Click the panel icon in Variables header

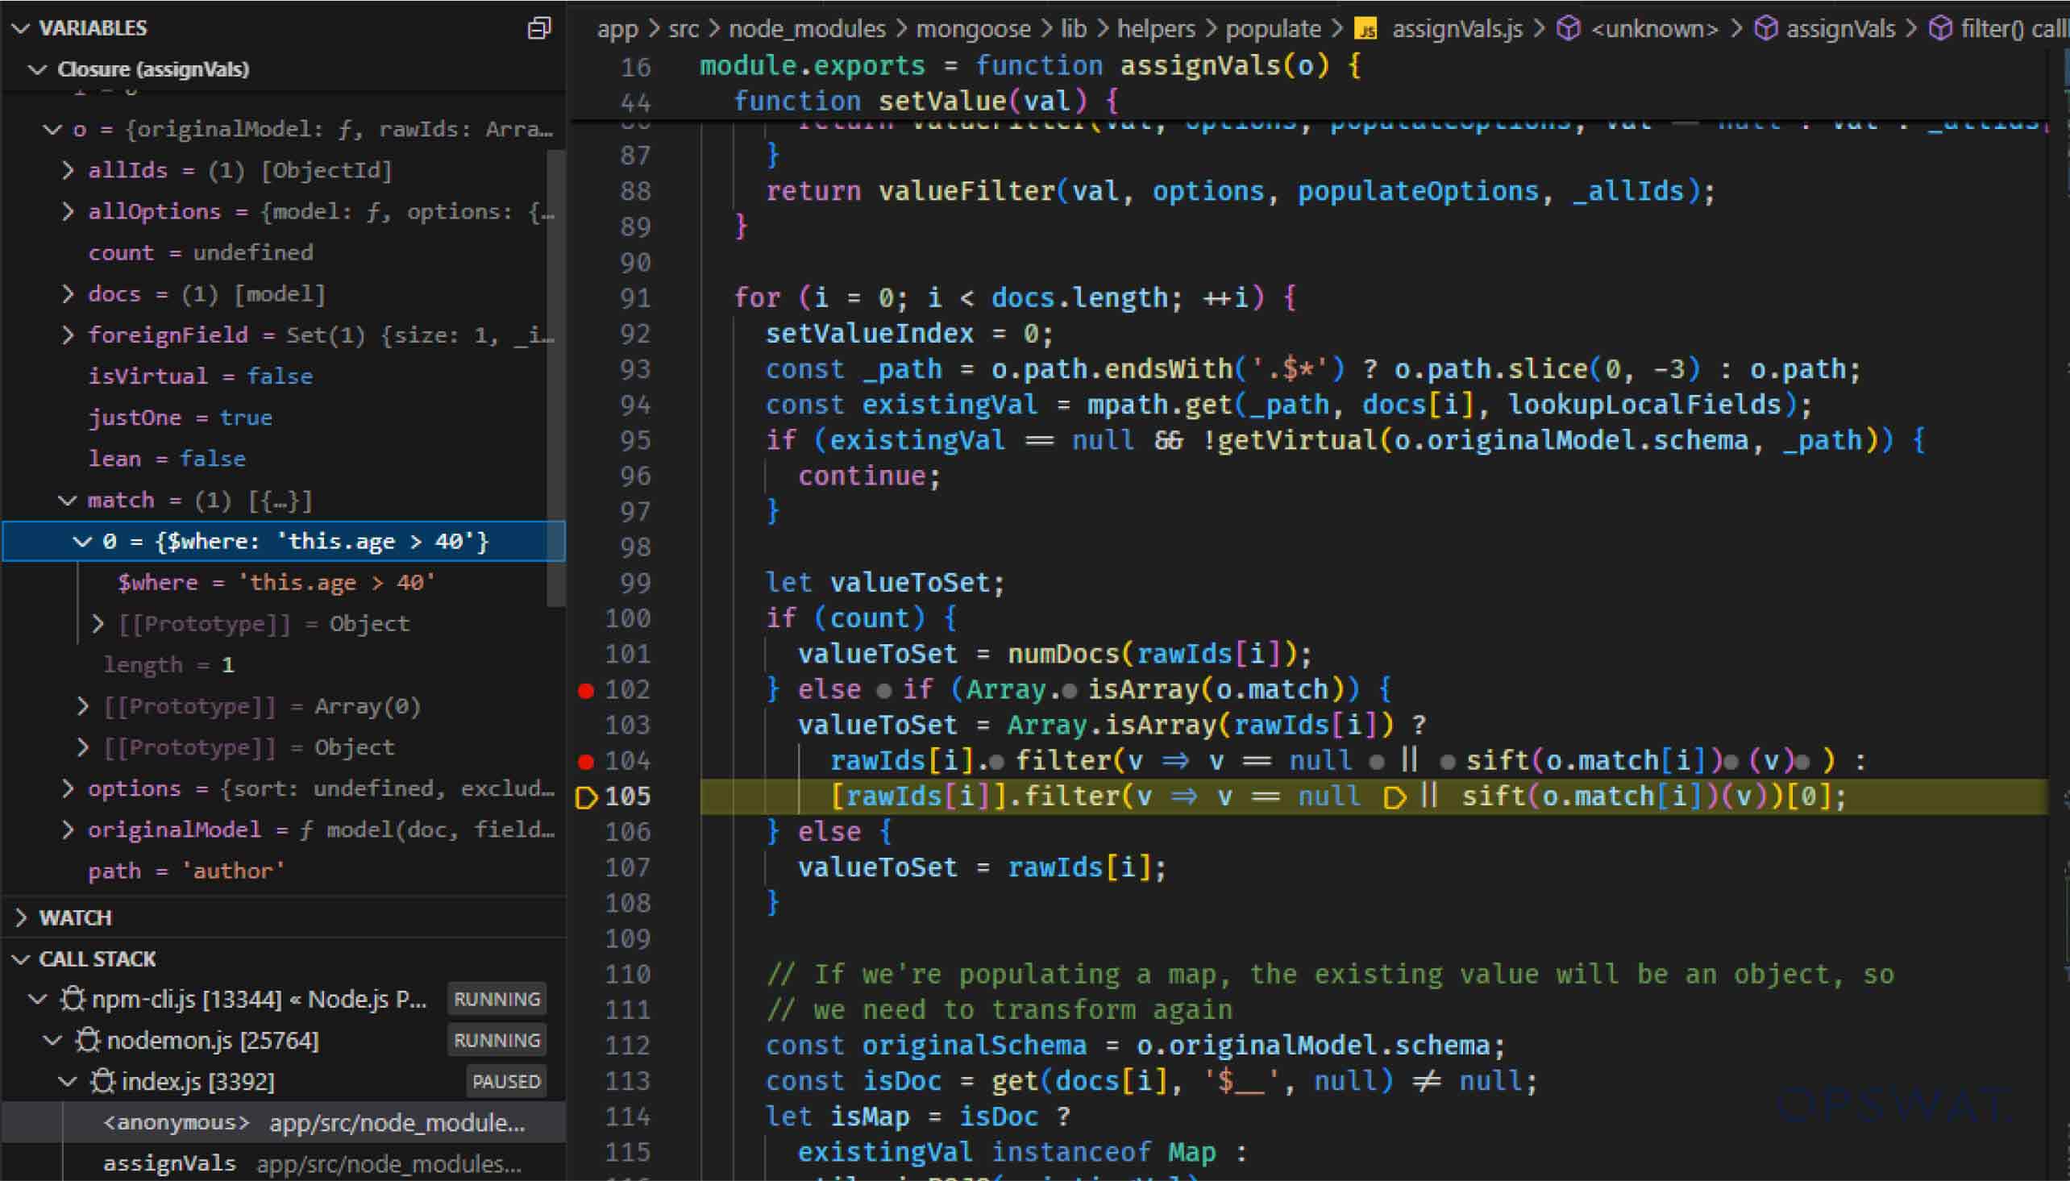point(539,28)
